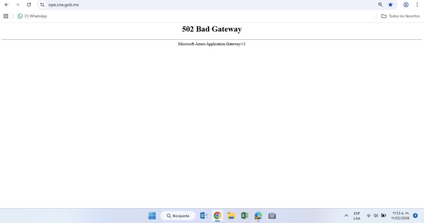Reload the 502 Bad Gateway page

point(29,5)
